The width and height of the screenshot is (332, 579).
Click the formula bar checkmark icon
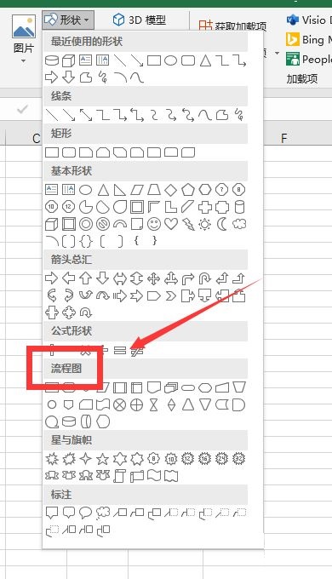point(22,109)
